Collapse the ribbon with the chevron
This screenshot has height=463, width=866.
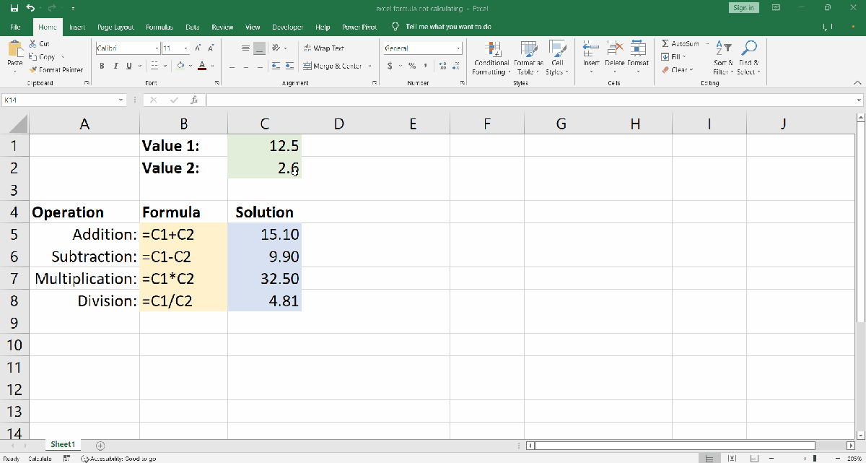(859, 83)
